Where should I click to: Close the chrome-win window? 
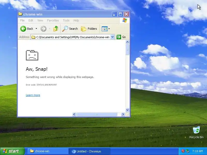tap(127, 14)
